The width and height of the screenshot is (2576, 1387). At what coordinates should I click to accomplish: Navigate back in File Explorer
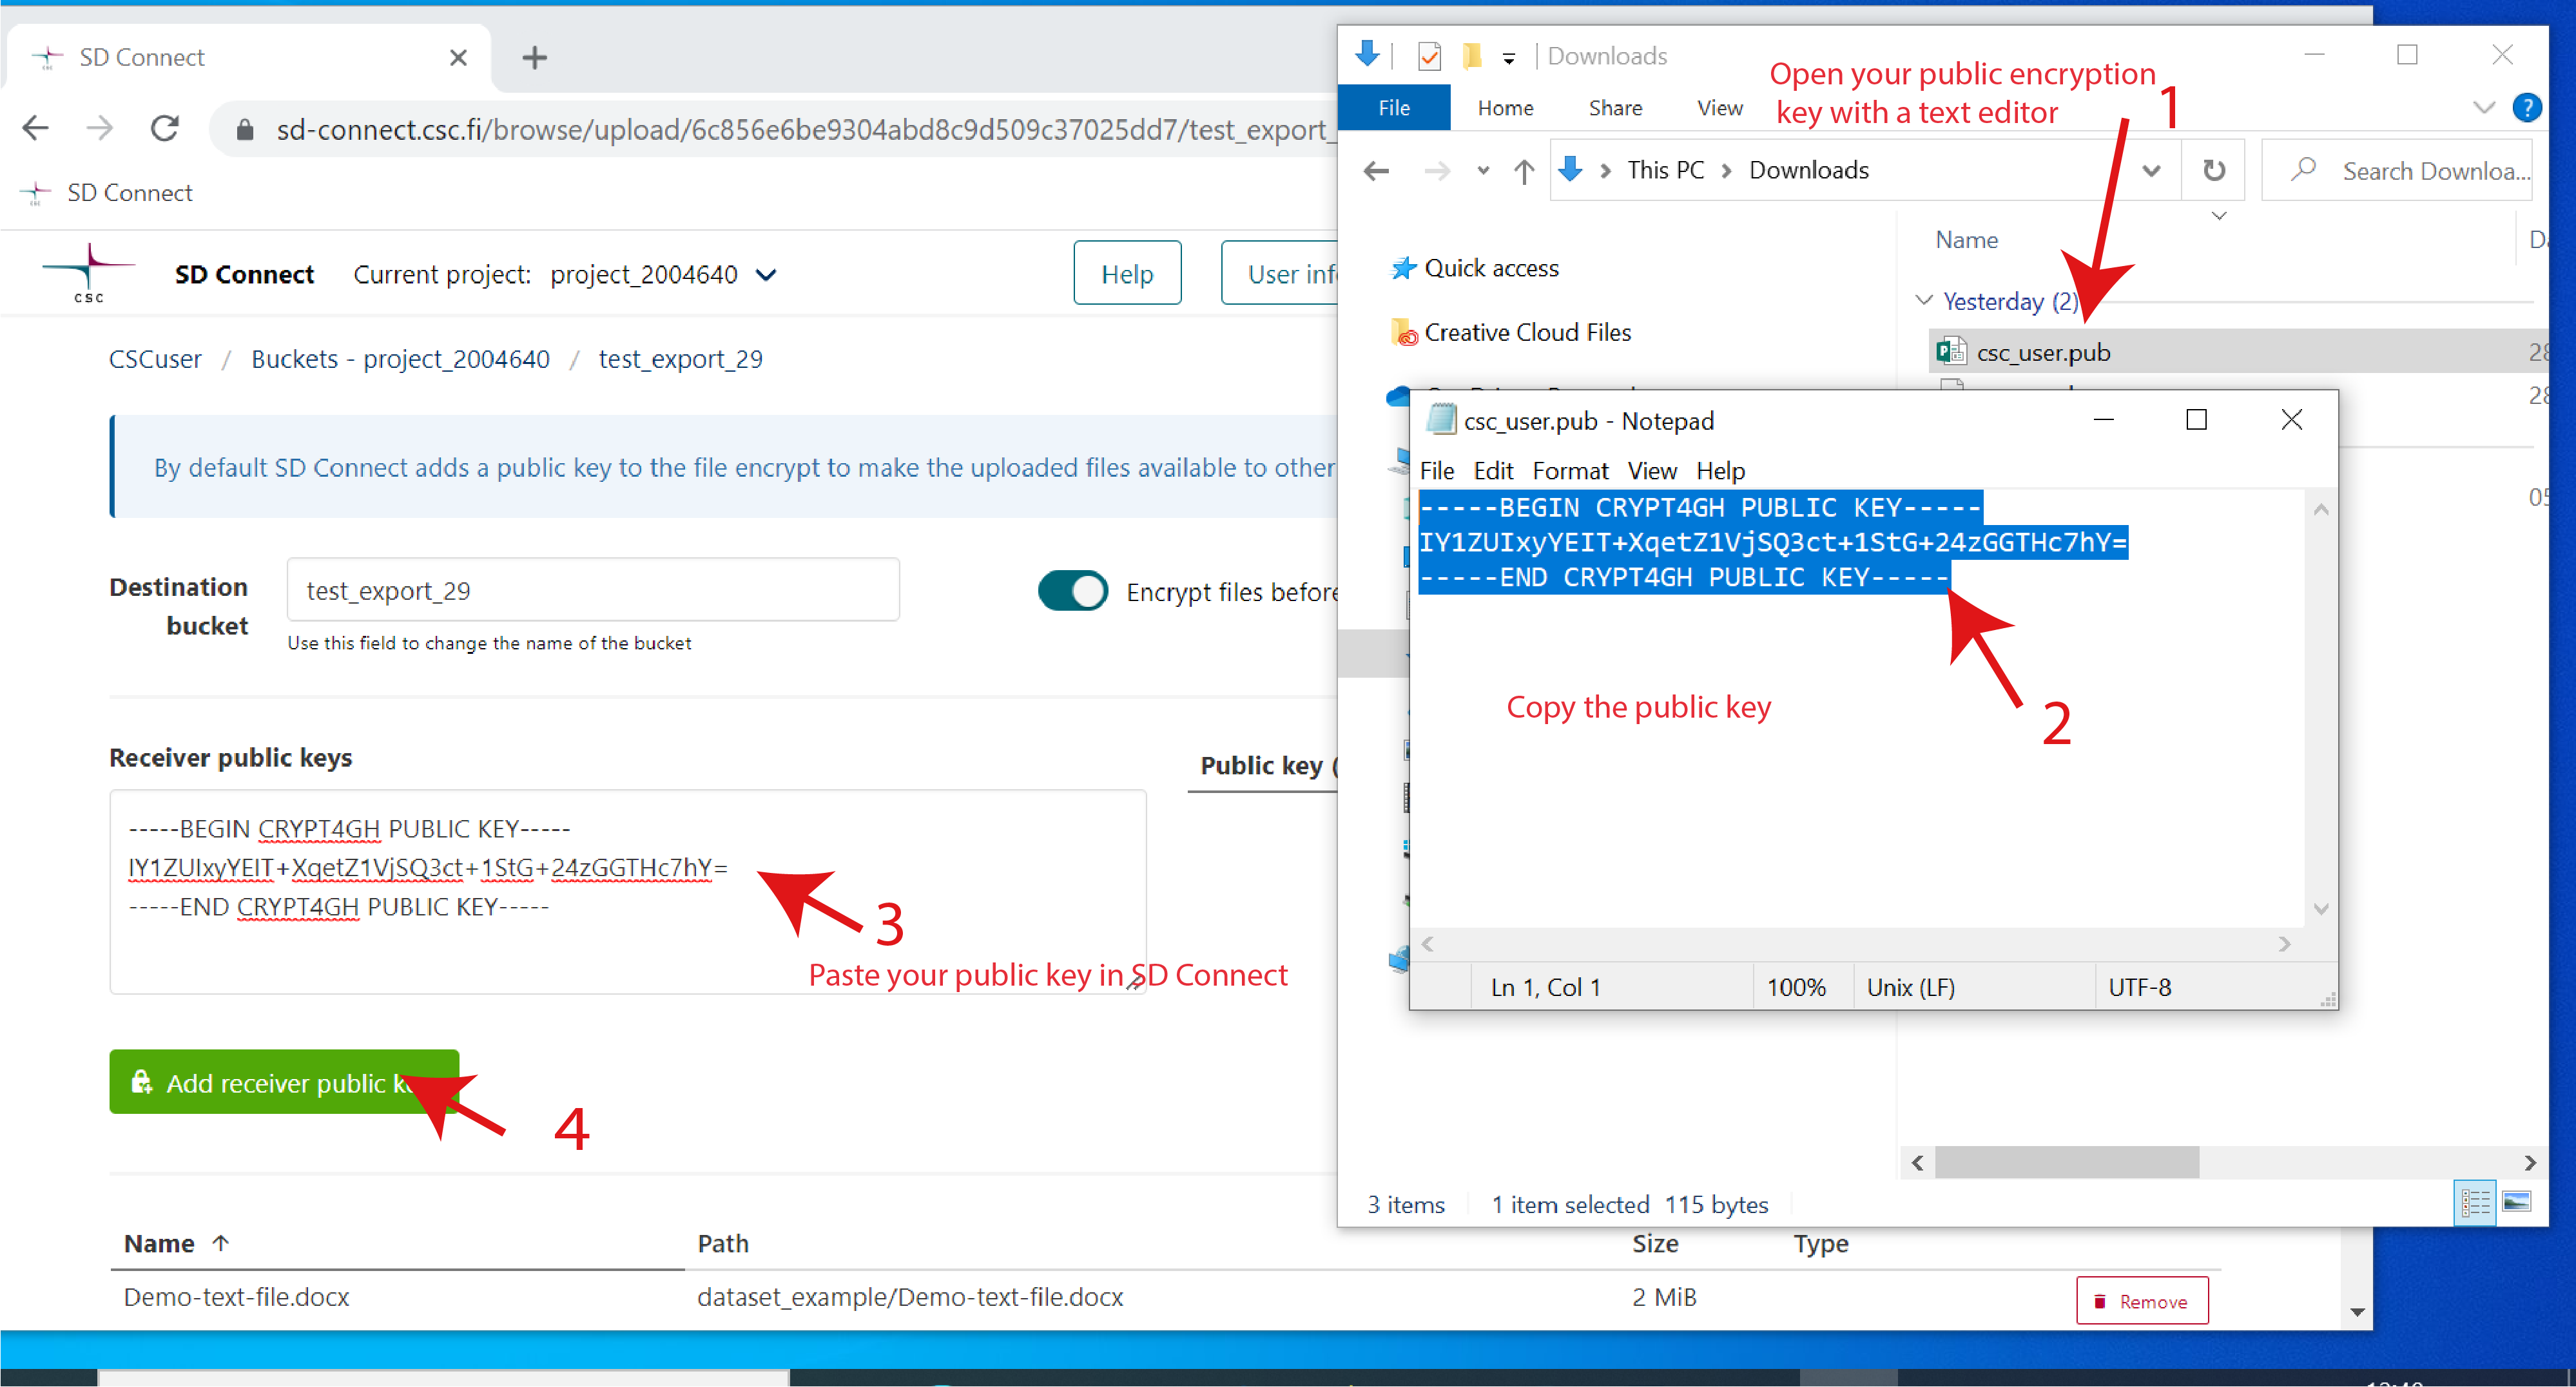click(x=1376, y=172)
